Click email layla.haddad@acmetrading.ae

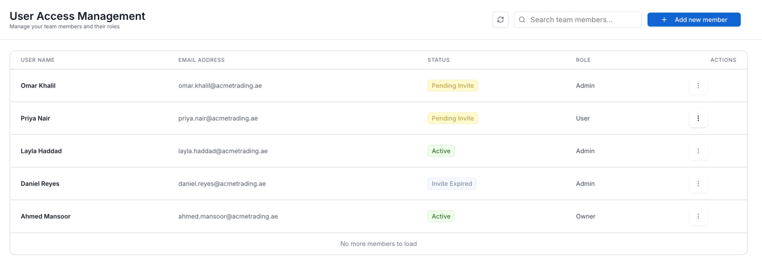[223, 151]
